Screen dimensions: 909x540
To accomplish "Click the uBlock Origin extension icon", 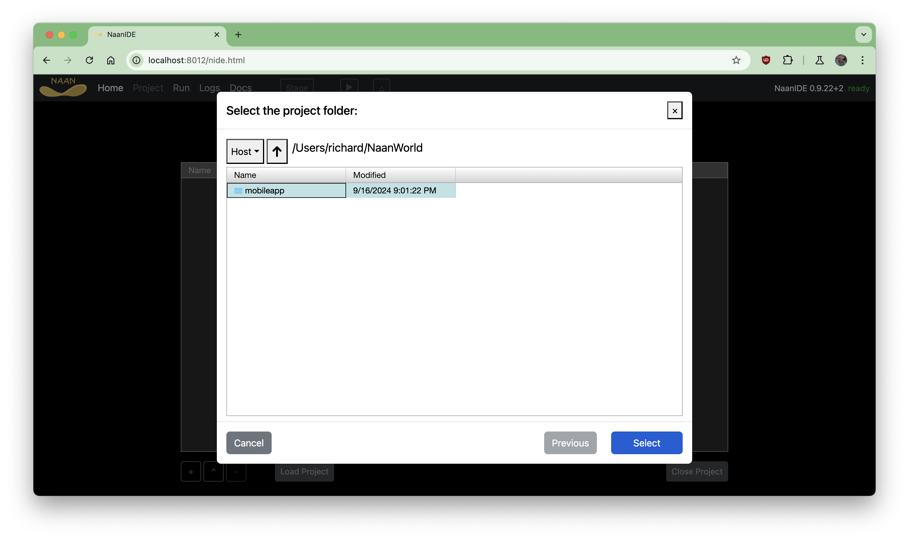I will [766, 60].
